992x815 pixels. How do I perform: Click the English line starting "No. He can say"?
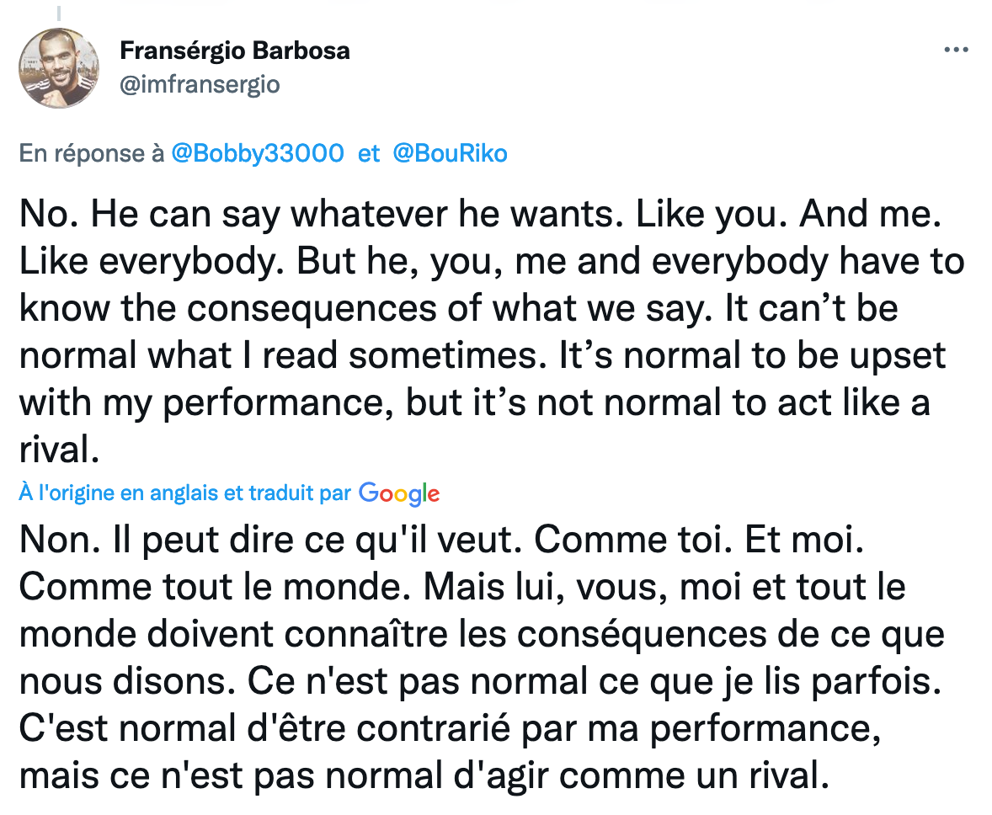point(480,215)
